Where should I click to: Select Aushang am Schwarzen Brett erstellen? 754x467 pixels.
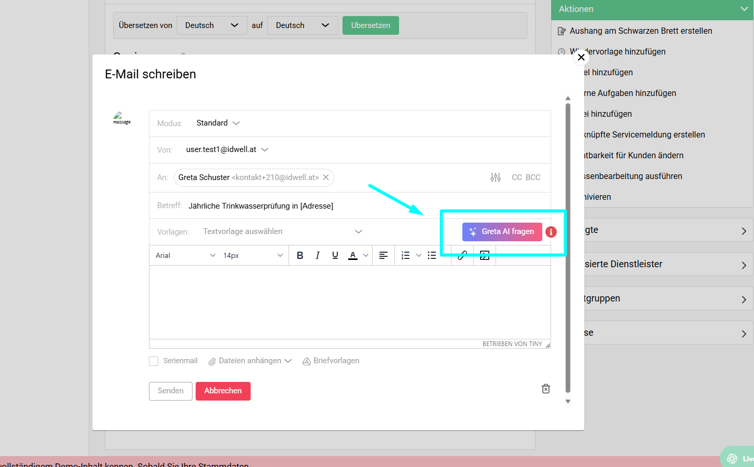pos(640,31)
